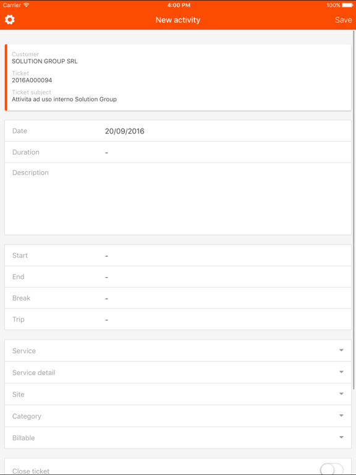Select customer name SOLUTION GROUP SRL
Viewport: 356px width, 475px height.
click(44, 61)
